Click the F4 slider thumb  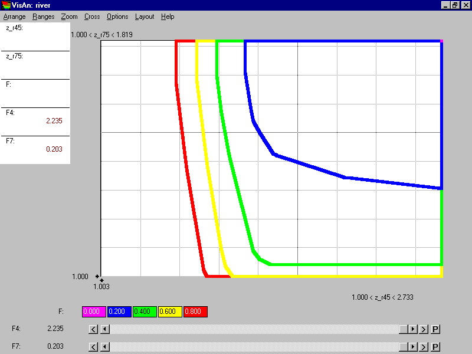404,329
